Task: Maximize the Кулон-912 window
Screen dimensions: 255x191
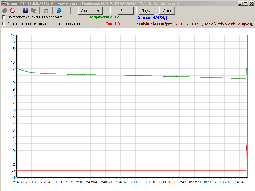Action: tap(246, 3)
